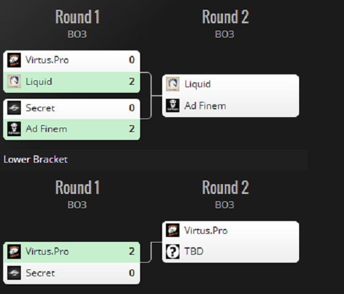Open the Ad Finem team name in upper Round 2
Viewport: 344px width, 294px height.
(205, 106)
